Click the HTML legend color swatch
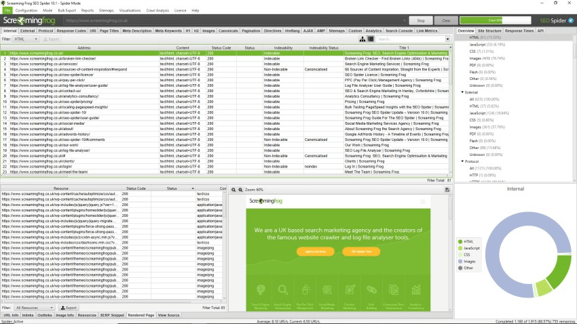The image size is (577, 324). (x=460, y=241)
